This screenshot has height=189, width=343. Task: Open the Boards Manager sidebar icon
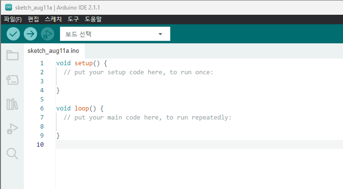[x=12, y=80]
